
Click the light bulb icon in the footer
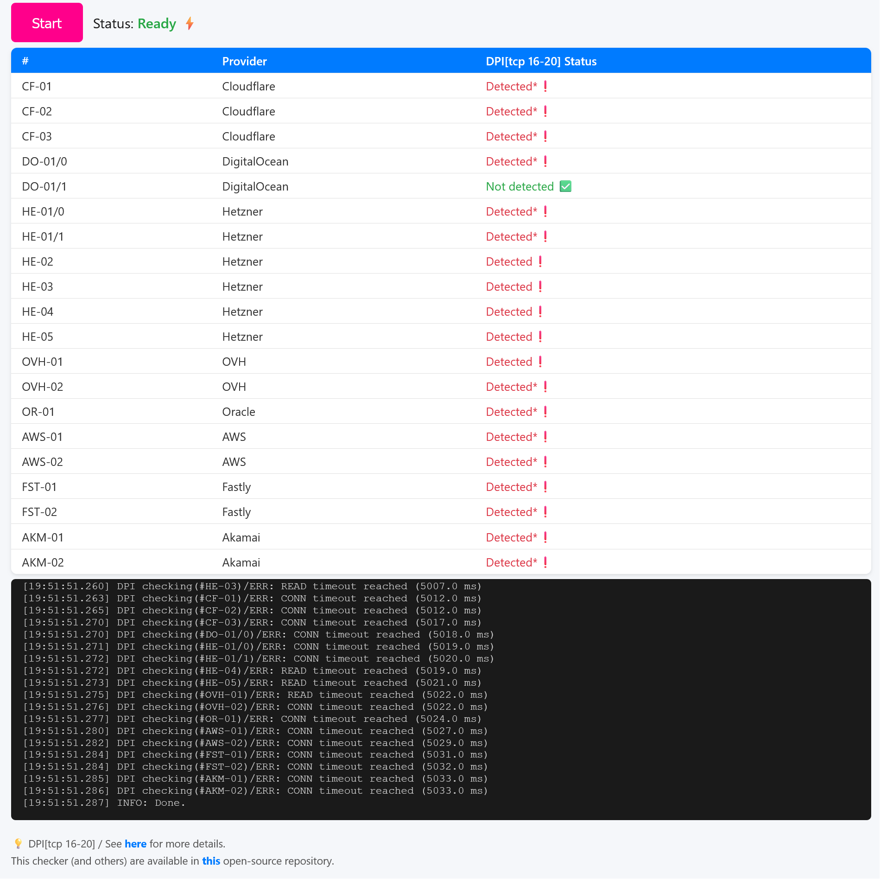click(18, 843)
